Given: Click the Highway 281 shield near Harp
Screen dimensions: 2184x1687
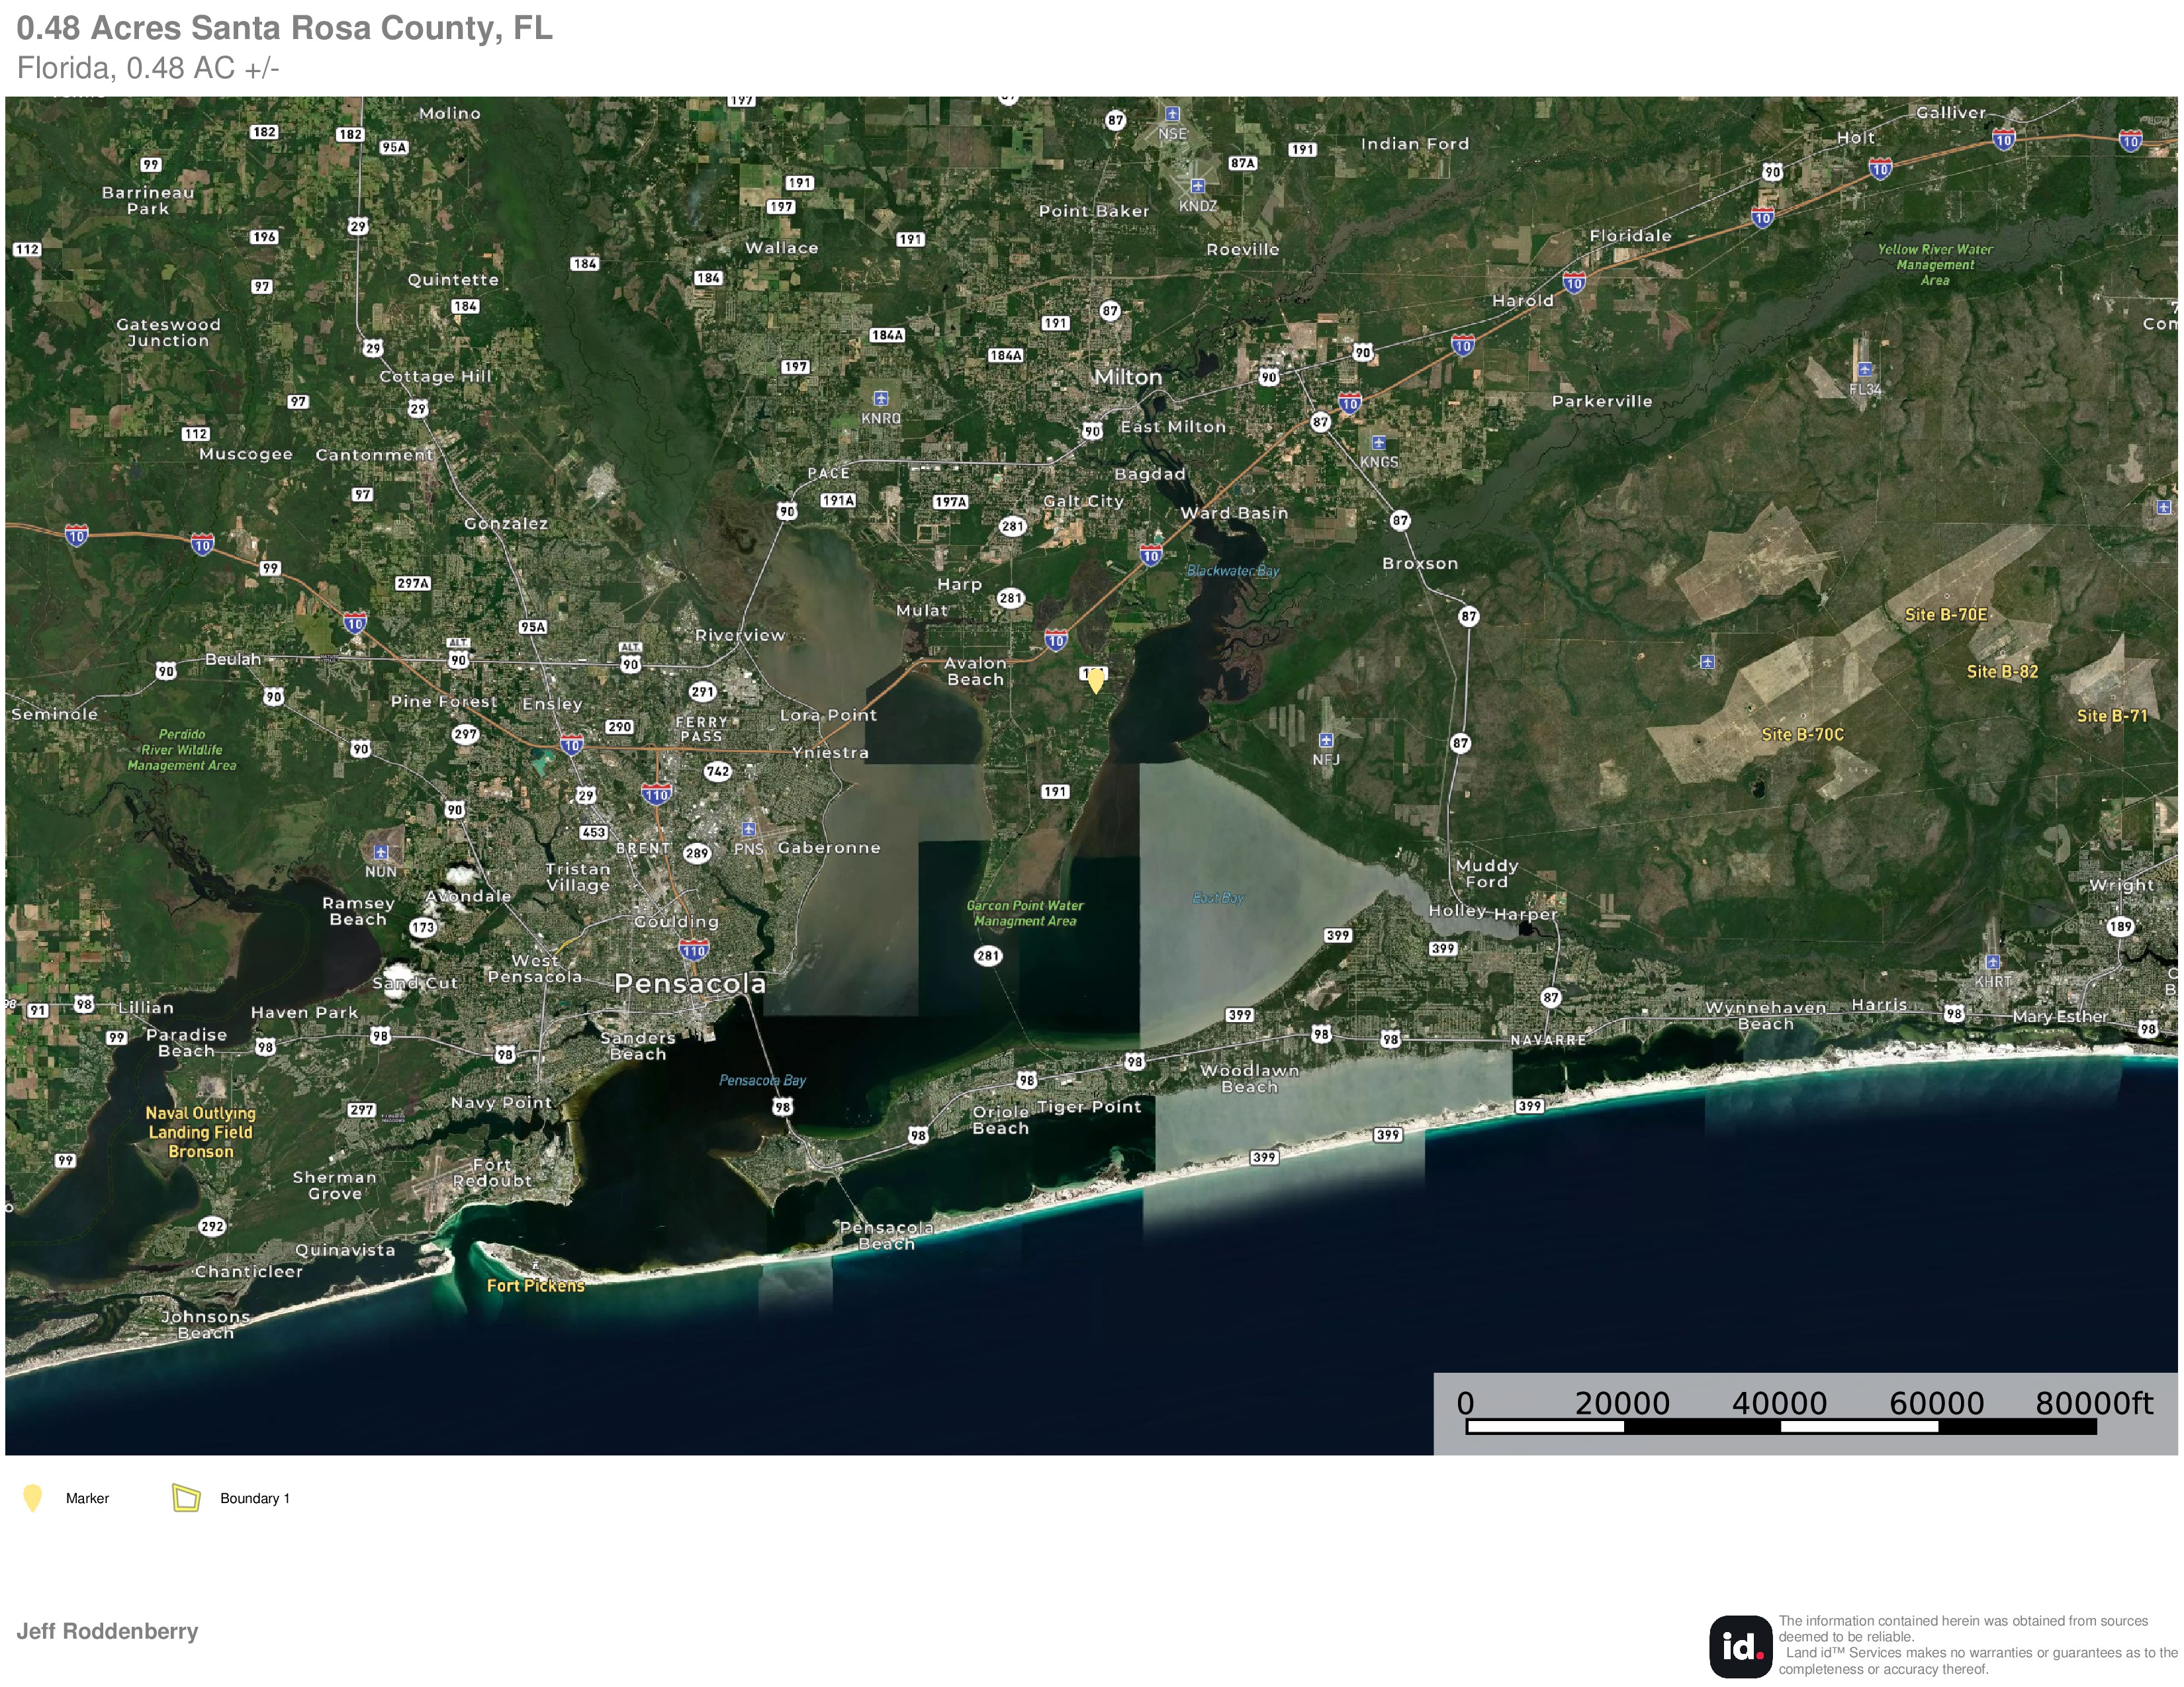Looking at the screenshot, I should 1011,599.
